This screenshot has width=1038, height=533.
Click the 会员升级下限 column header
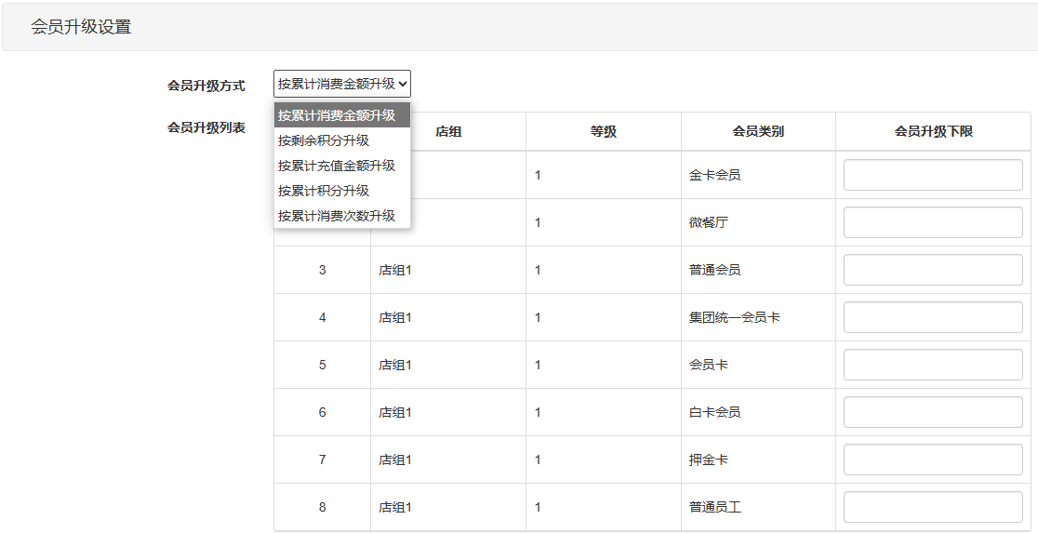coord(933,131)
